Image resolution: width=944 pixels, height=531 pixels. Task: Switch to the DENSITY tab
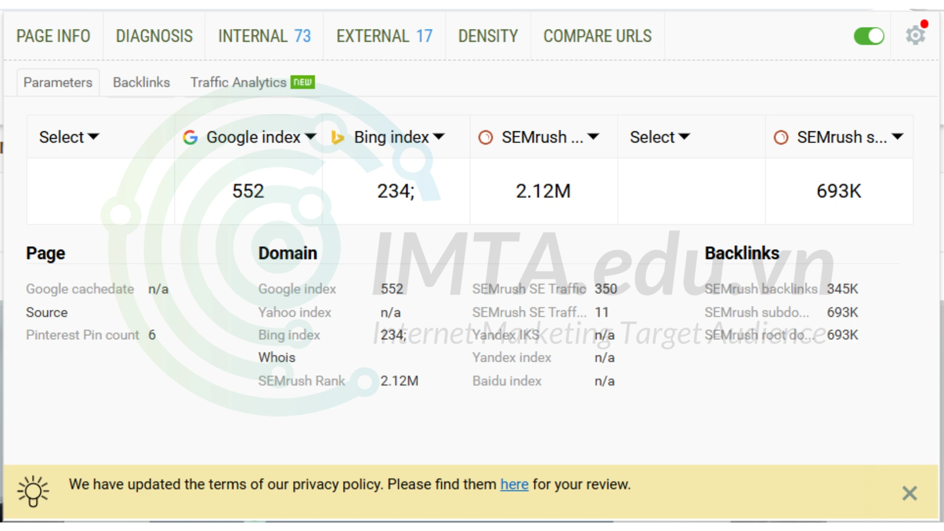488,36
